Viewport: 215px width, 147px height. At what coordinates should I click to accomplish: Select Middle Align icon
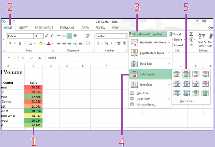click(64, 36)
